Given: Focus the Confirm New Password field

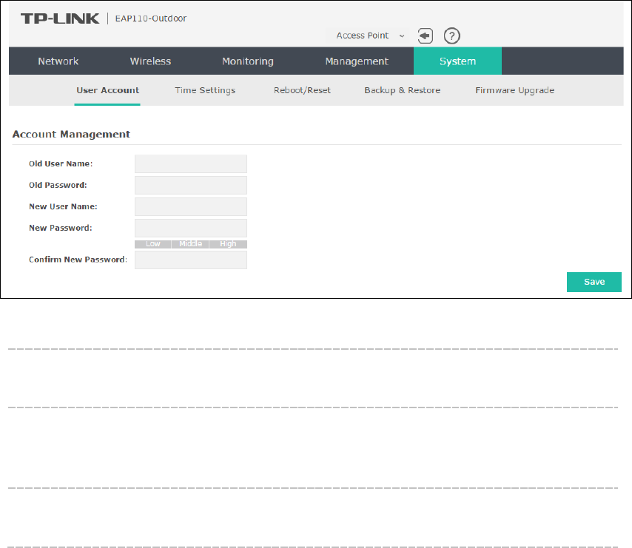Looking at the screenshot, I should (x=190, y=260).
